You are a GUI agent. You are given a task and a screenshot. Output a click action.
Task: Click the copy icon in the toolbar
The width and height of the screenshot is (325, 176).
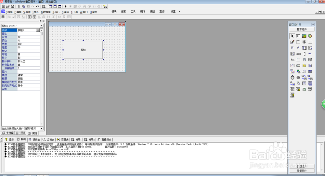point(23,6)
